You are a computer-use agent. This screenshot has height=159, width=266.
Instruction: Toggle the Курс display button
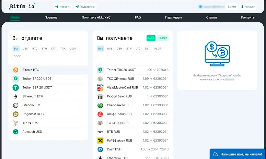[151, 38]
